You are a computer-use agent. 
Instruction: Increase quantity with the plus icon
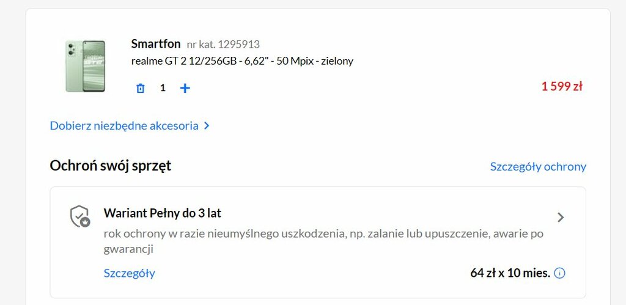185,88
